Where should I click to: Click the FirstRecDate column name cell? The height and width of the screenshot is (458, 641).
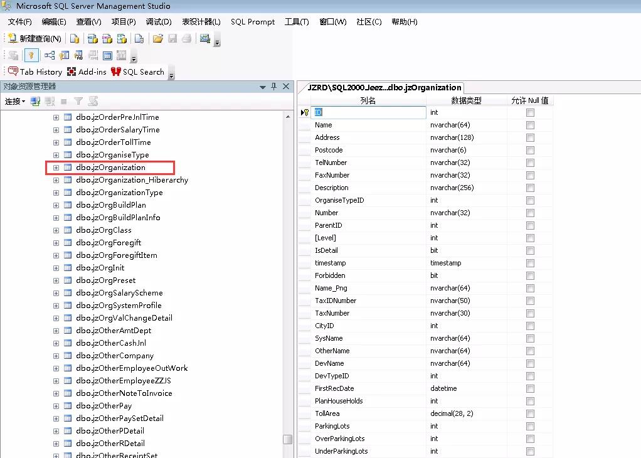pos(368,388)
